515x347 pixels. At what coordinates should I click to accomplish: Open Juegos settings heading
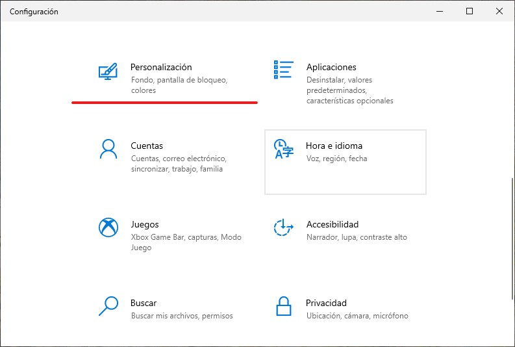[145, 224]
